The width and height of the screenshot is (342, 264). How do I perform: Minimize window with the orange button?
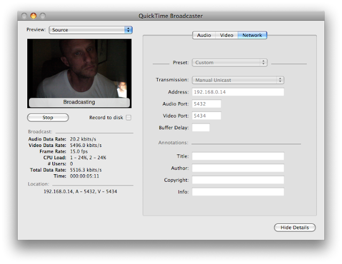point(33,15)
